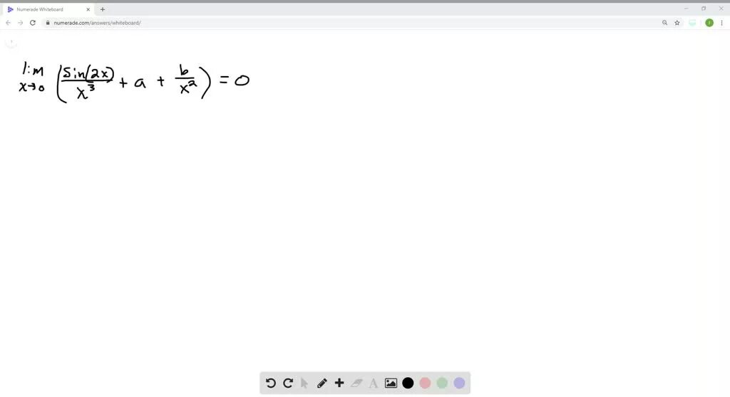730x397 pixels.
Task: Go back to the previous page
Action: [x=9, y=23]
